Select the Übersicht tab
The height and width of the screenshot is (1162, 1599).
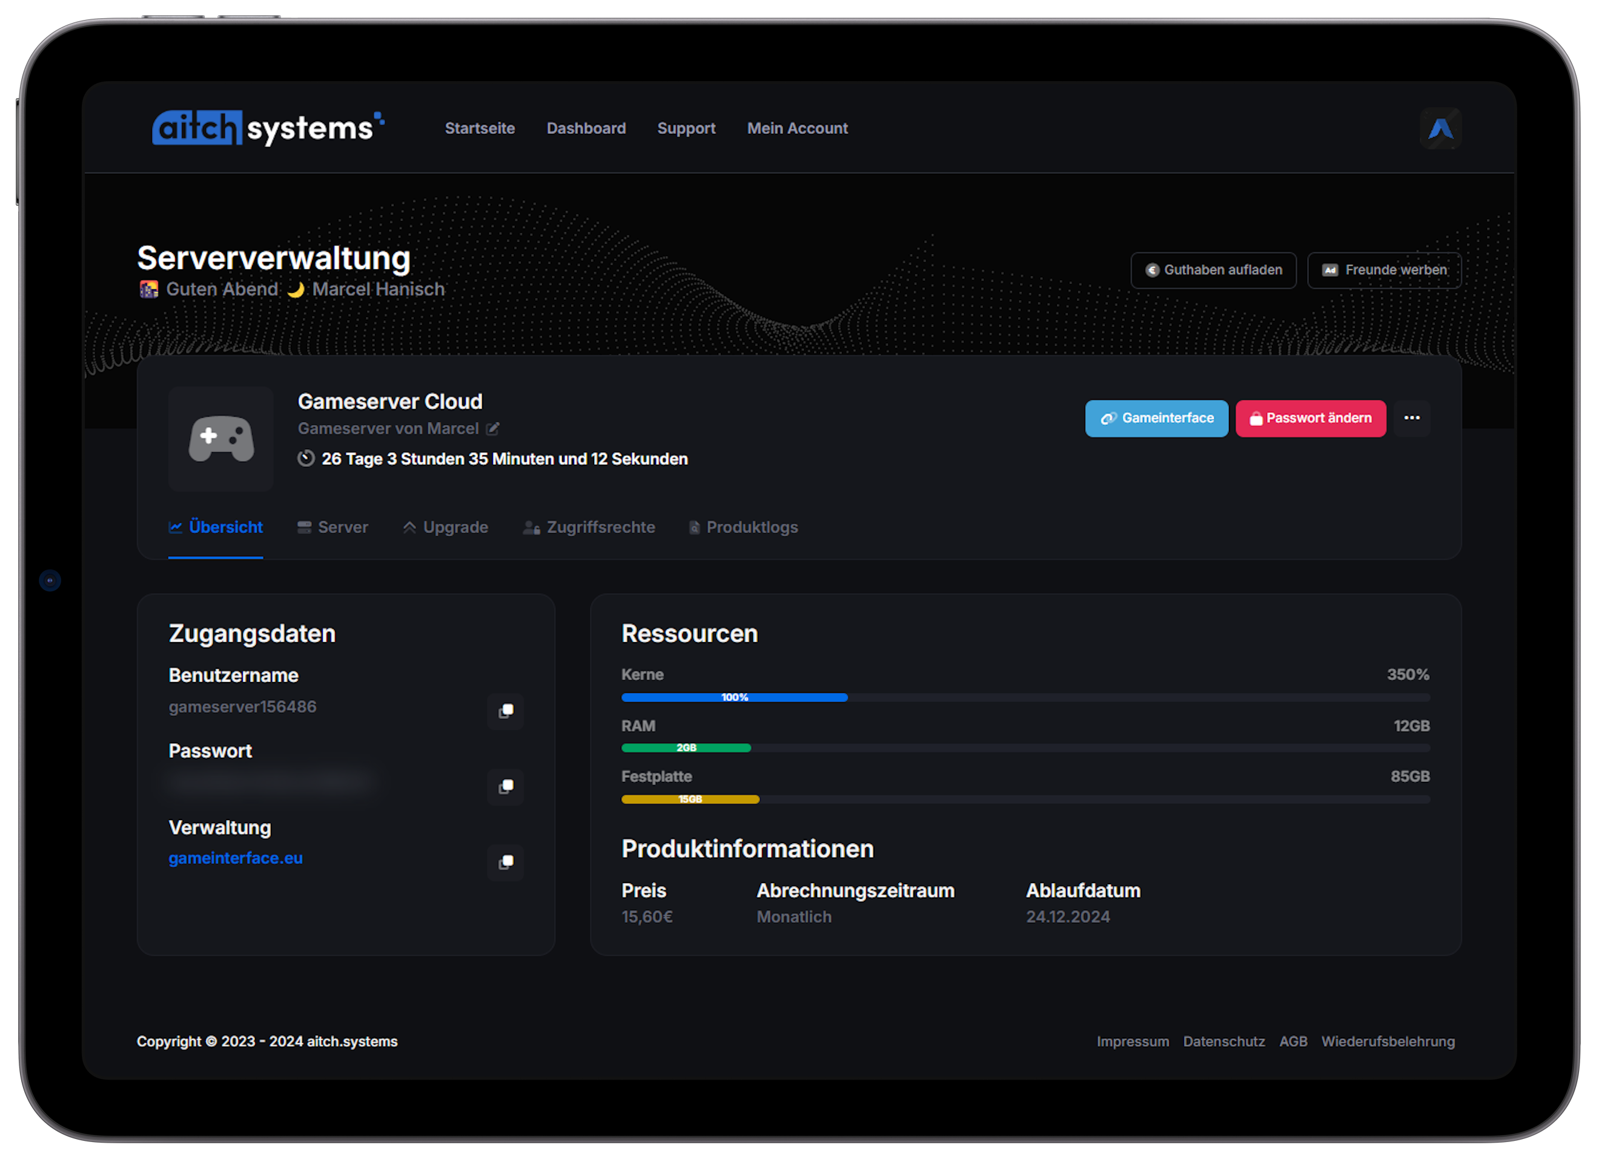pyautogui.click(x=215, y=527)
